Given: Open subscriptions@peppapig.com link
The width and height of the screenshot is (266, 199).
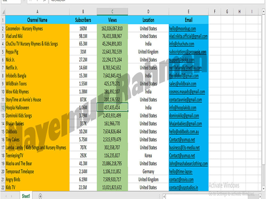Looking at the screenshot, I should (x=188, y=52).
